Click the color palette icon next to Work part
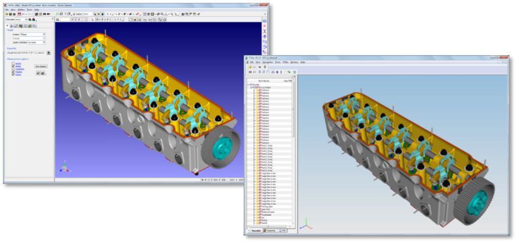The width and height of the screenshot is (517, 243). pos(34,19)
